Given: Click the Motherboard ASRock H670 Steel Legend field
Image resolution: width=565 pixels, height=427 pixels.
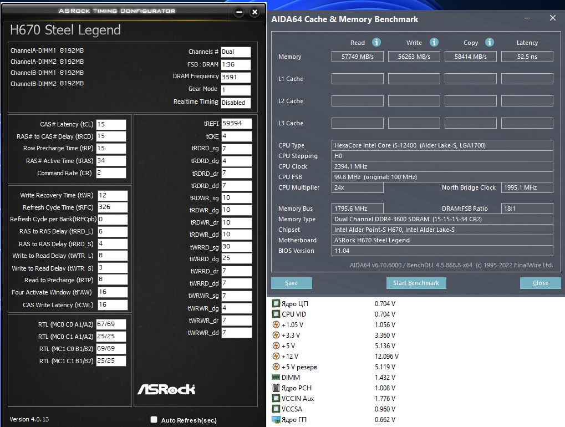Looking at the screenshot, I should pos(442,240).
